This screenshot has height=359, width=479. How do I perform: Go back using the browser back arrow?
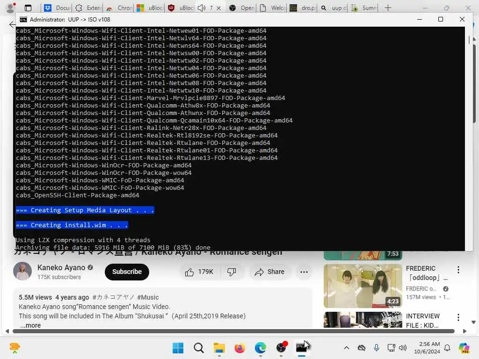coord(12,24)
